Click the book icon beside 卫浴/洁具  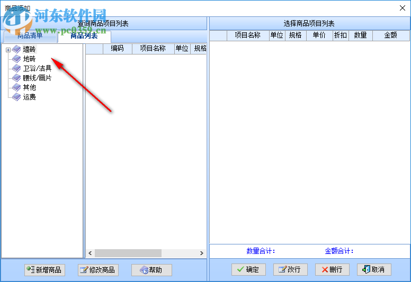(x=16, y=68)
